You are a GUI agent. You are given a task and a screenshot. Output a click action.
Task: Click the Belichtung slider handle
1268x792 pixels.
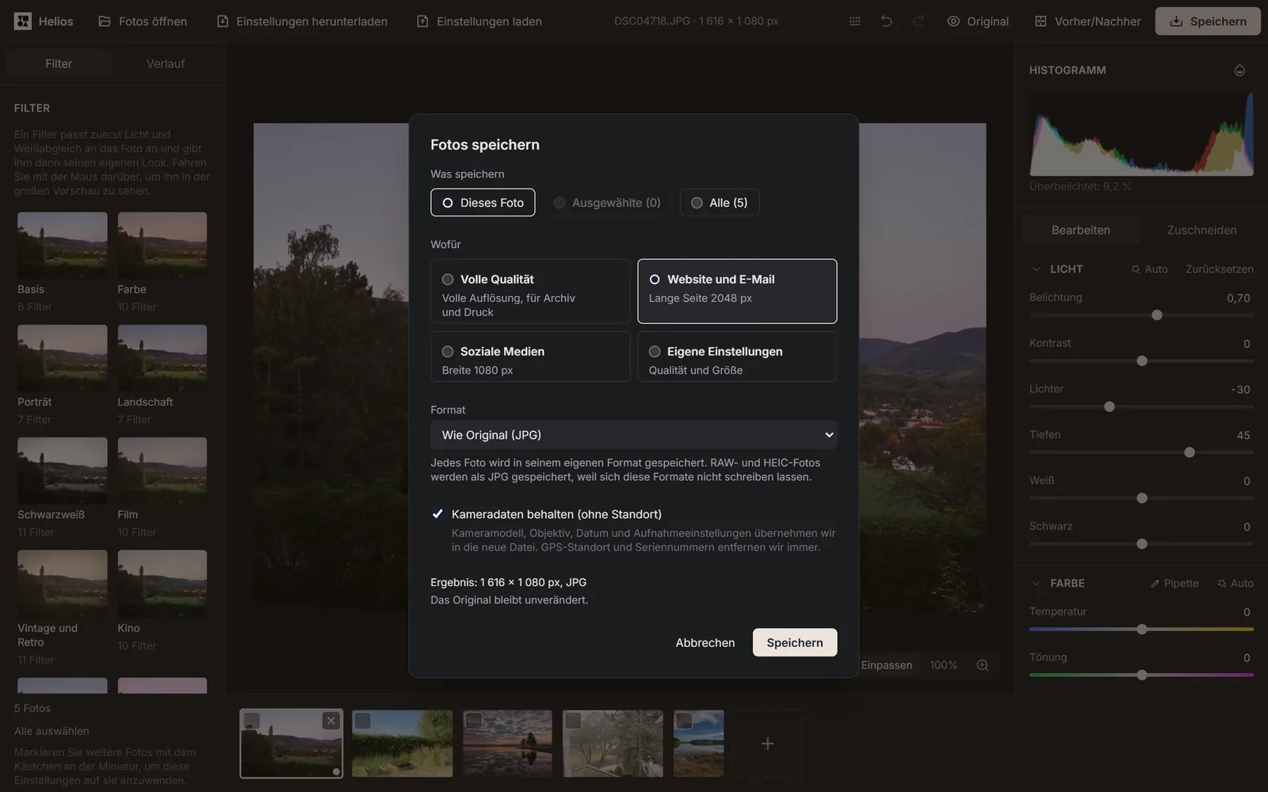1157,315
